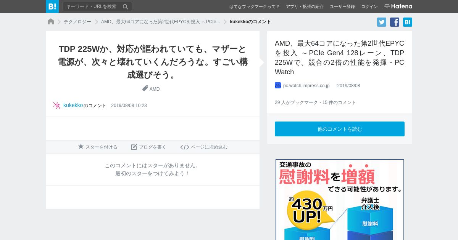Click article date 2019/08/08 text

point(348,86)
